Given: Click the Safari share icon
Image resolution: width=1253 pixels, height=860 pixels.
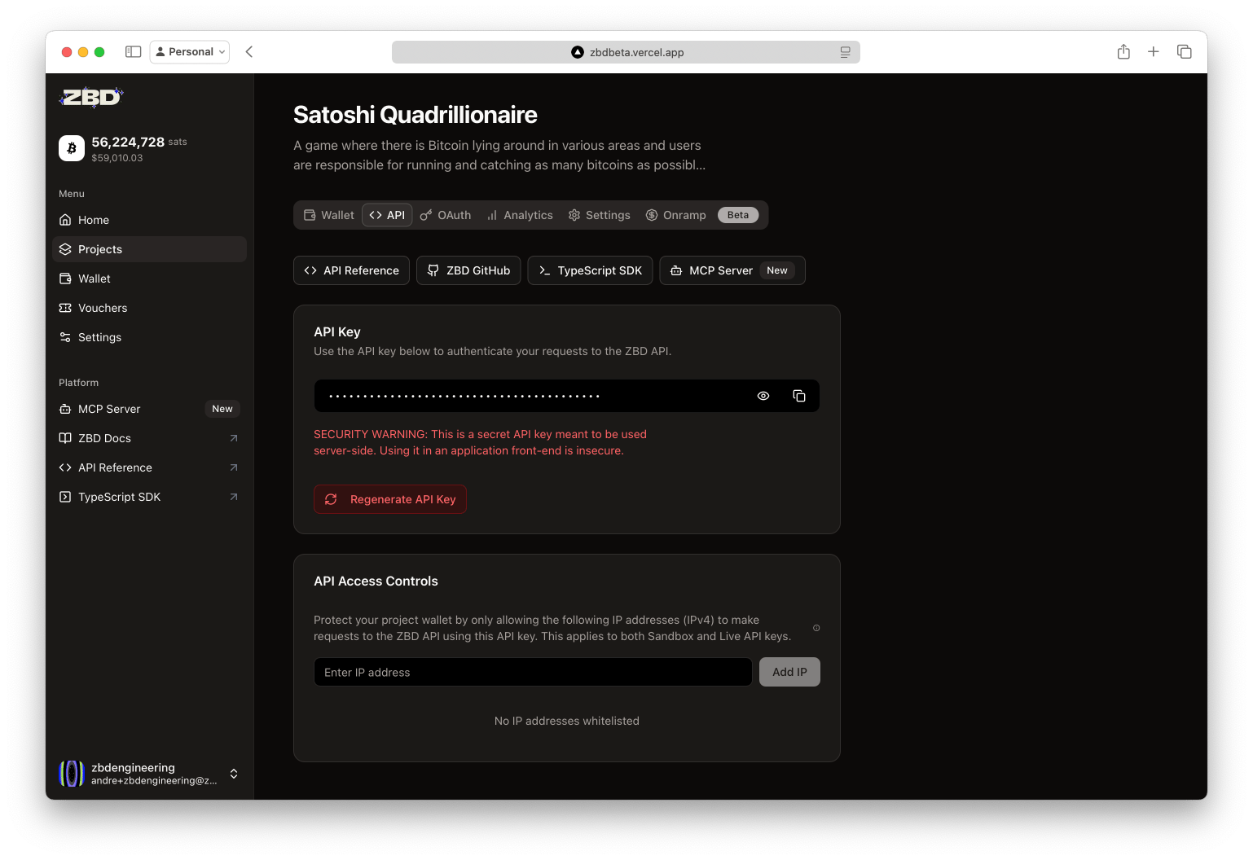Looking at the screenshot, I should click(1123, 52).
